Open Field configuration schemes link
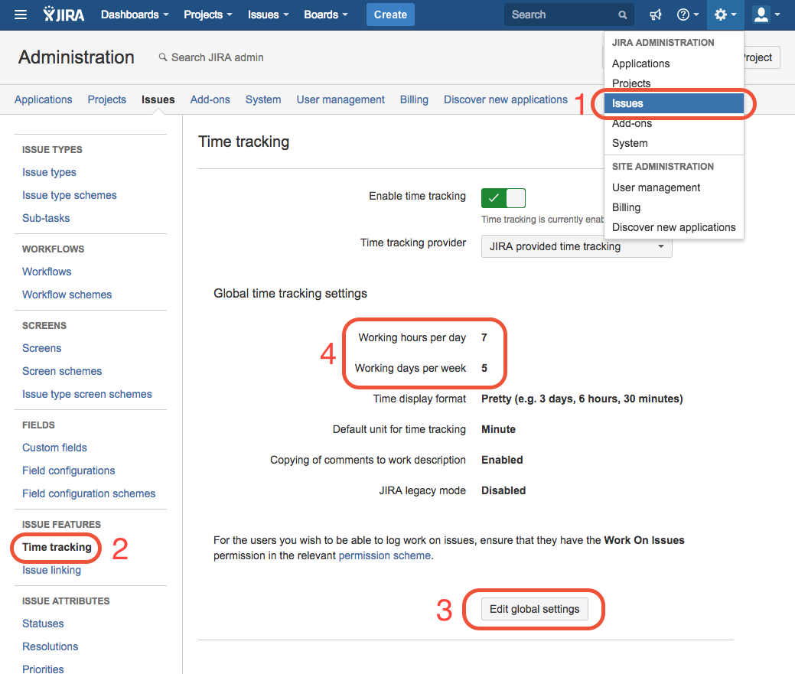The height and width of the screenshot is (674, 795). 89,493
